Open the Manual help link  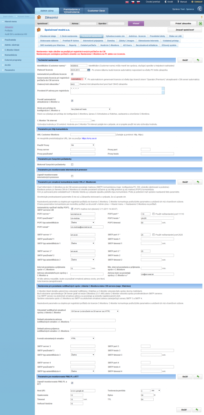182,2
